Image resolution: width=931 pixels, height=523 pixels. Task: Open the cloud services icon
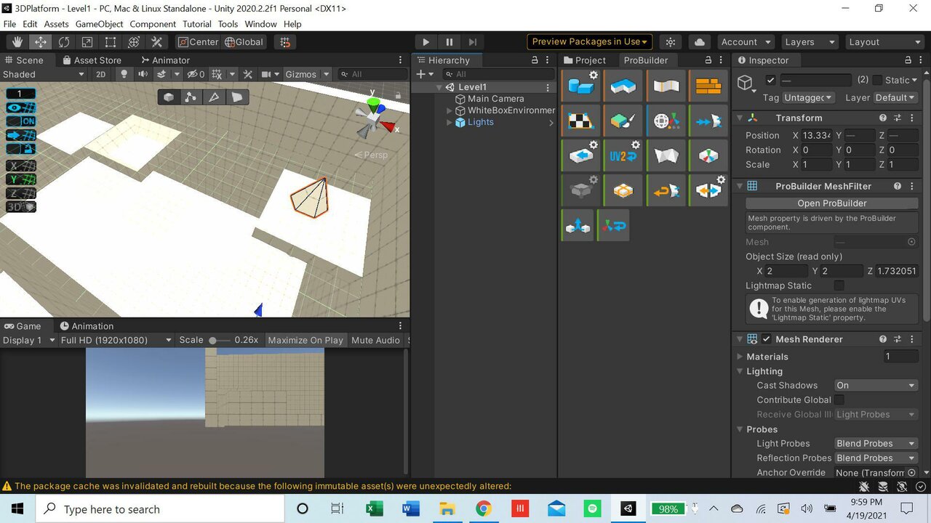click(x=699, y=42)
